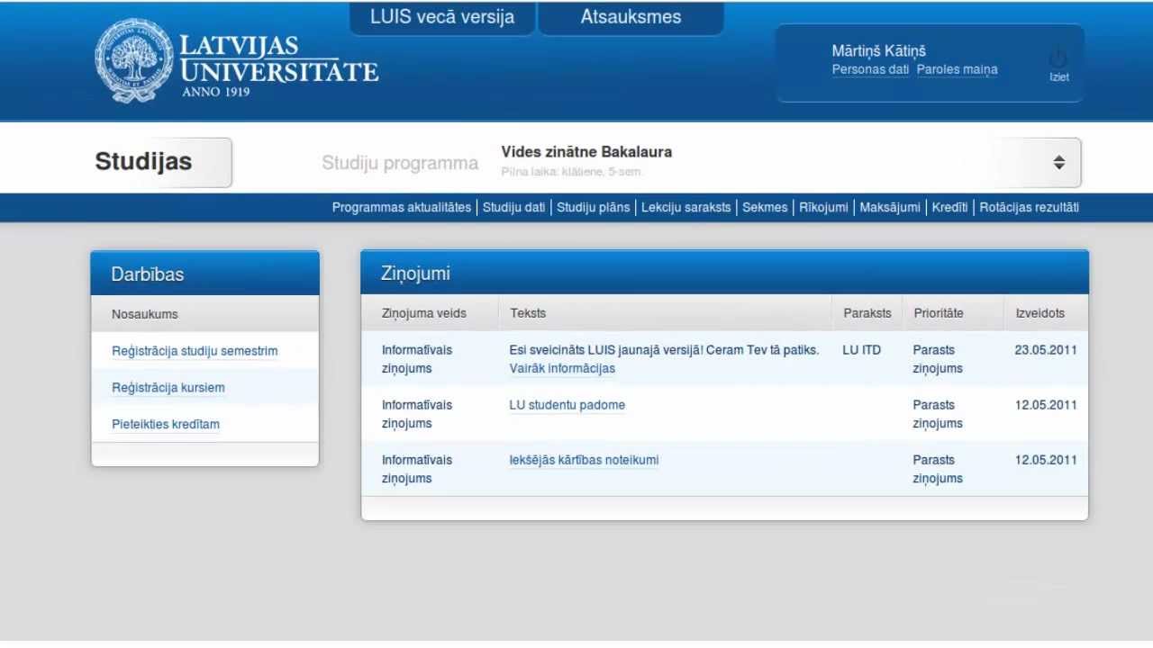
Task: Click the Iziet power icon
Action: coord(1058,57)
